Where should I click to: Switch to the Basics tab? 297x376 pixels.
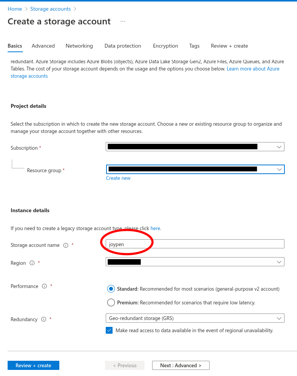point(15,46)
